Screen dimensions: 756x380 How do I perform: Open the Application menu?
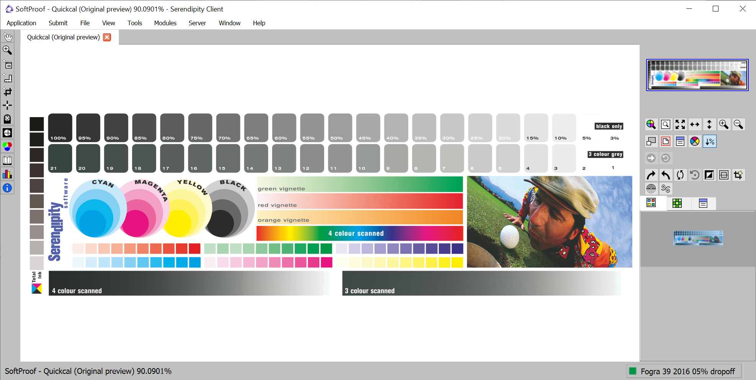point(21,23)
